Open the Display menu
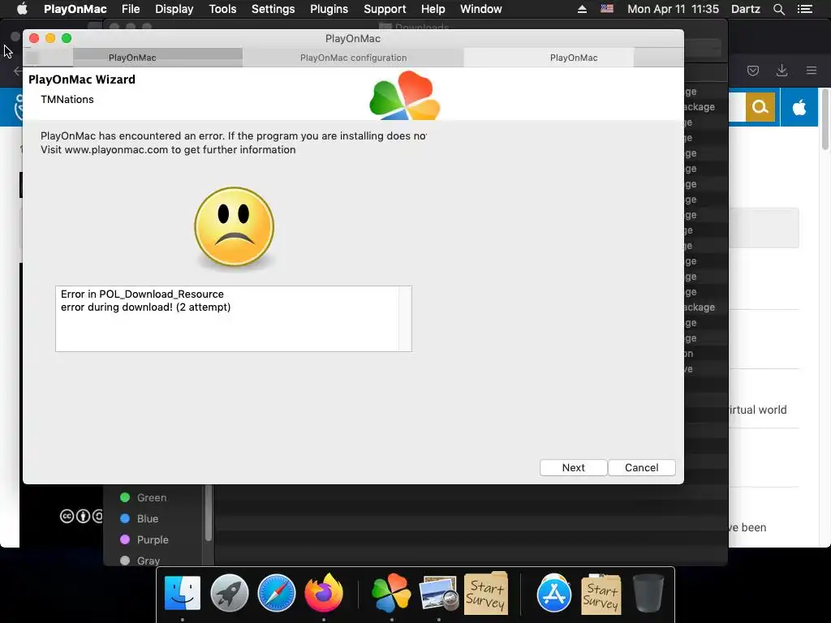Viewport: 831px width, 623px height. click(x=174, y=9)
